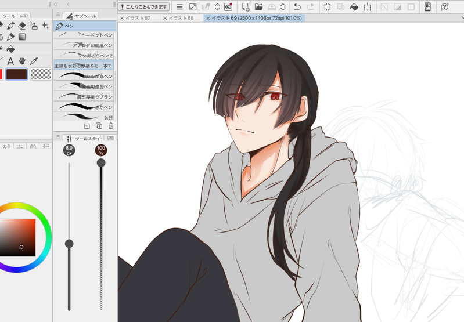The width and height of the screenshot is (464, 322).
Task: Choose the さかペン brush
Action: (84, 107)
